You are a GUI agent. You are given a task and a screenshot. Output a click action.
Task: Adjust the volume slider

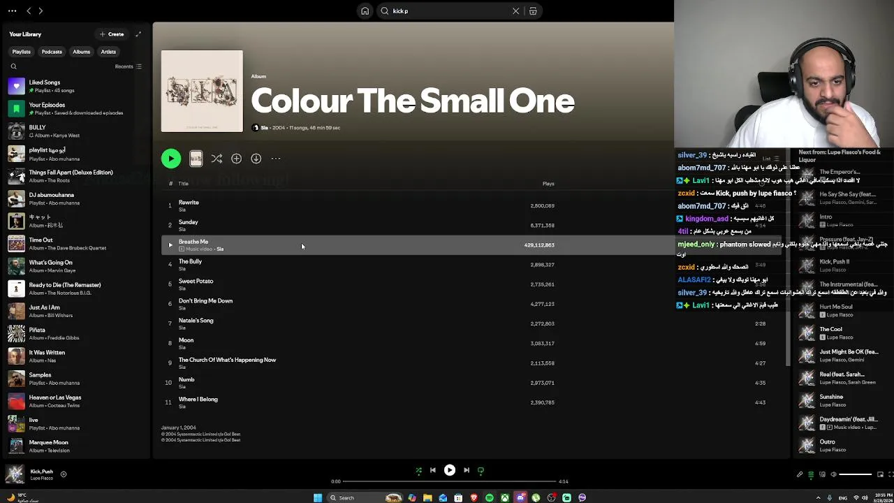pyautogui.click(x=856, y=475)
